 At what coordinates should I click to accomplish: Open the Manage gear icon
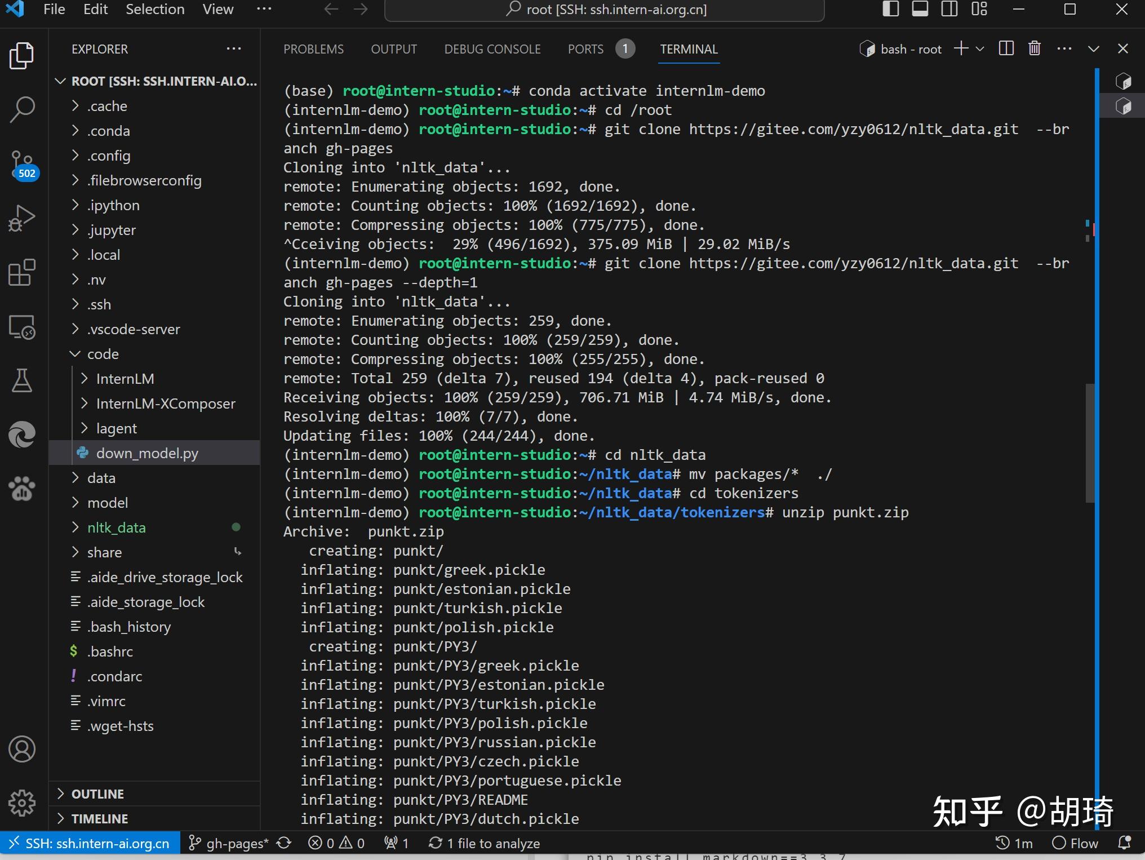[22, 803]
